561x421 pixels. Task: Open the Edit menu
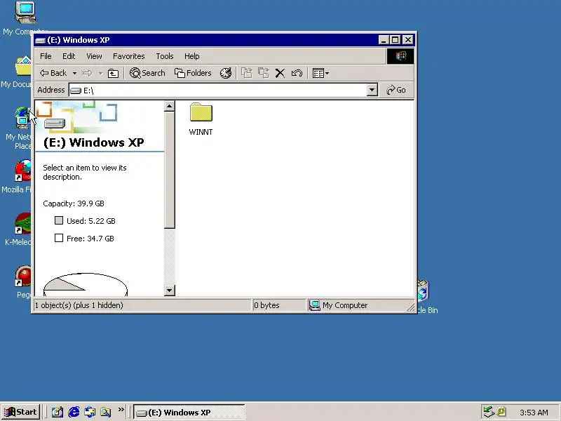(69, 56)
